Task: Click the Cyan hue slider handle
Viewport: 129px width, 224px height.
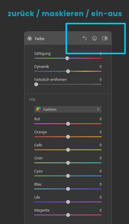Action: pos(68,176)
